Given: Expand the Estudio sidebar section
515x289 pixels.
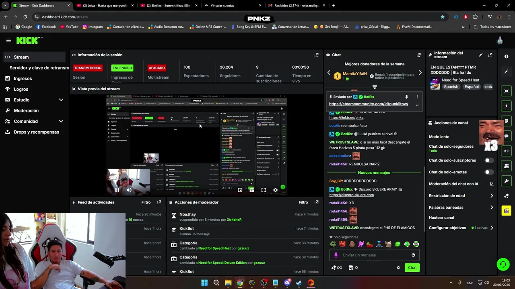Looking at the screenshot, I should point(61,100).
